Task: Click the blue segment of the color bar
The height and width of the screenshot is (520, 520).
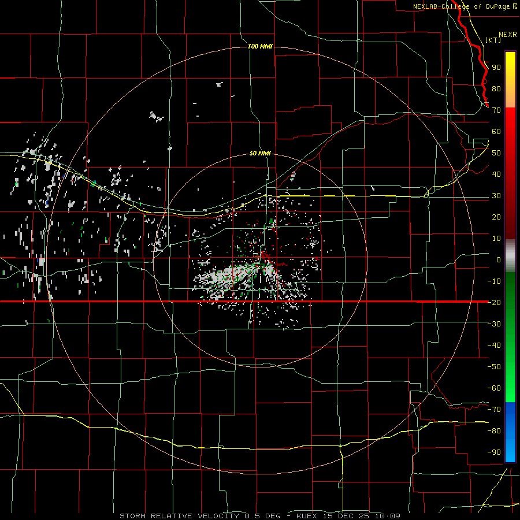Action: (510, 432)
